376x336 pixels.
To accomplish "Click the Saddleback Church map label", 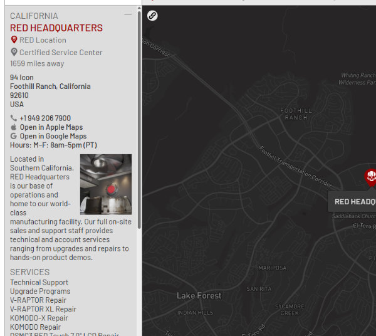I will point(354,216).
